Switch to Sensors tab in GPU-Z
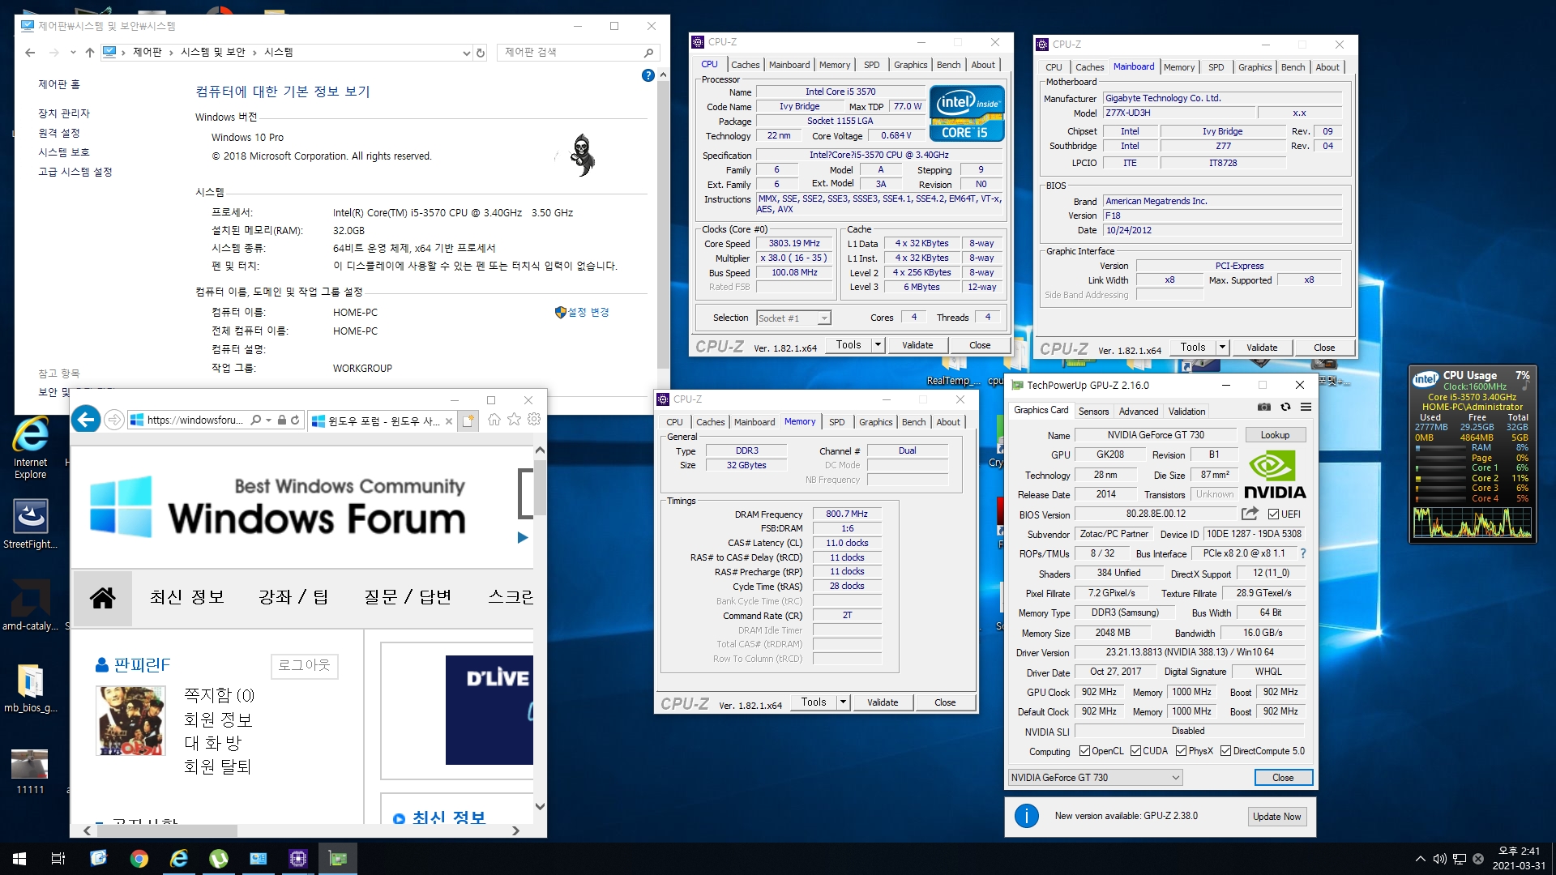 click(1093, 412)
